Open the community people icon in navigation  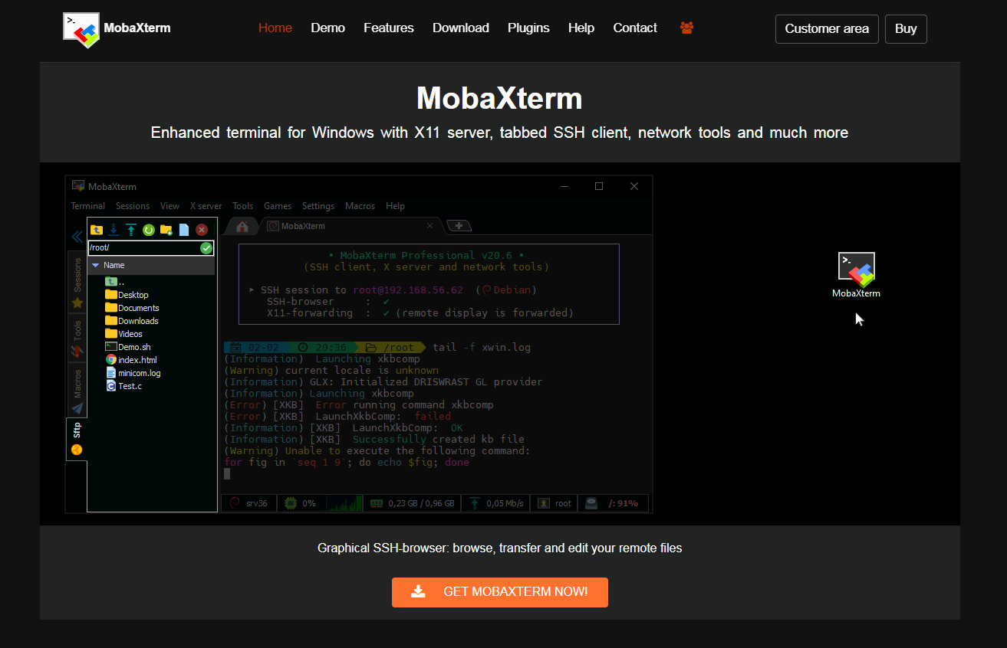click(686, 28)
